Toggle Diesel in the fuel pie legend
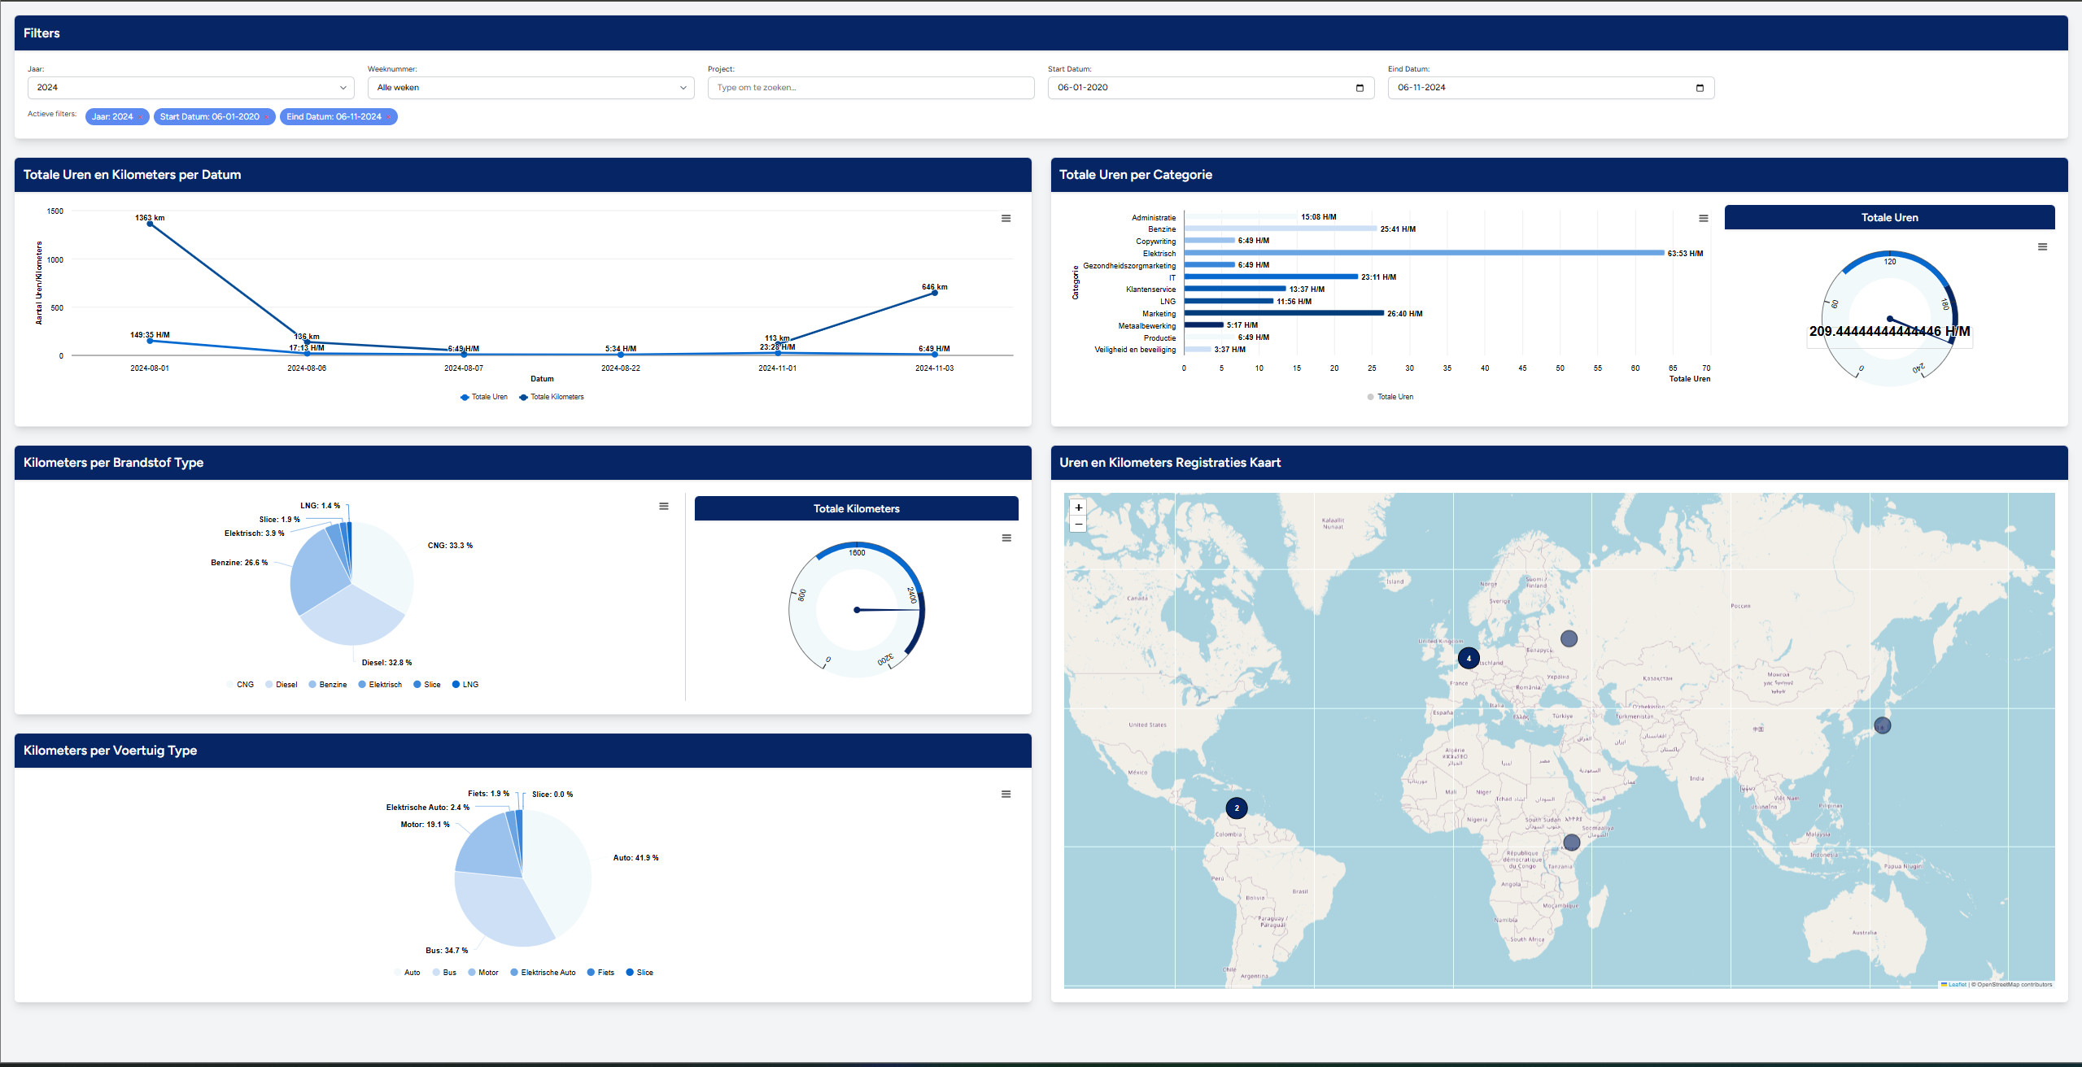The image size is (2082, 1067). point(282,685)
